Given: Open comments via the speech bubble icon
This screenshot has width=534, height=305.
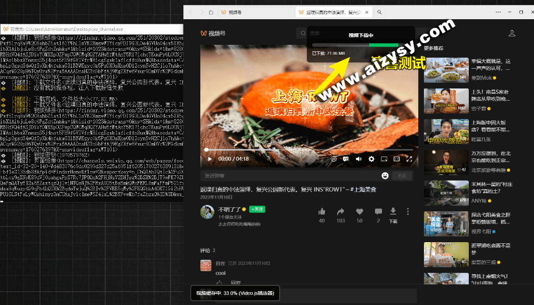Looking at the screenshot, I should coord(378,211).
